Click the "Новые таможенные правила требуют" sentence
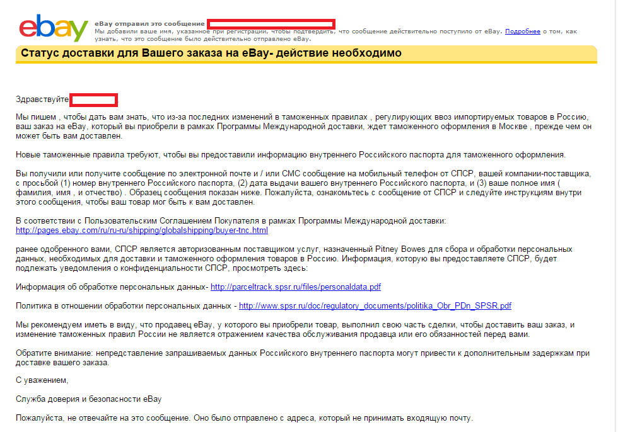Viewport: 618px width, 432px height. (x=290, y=154)
